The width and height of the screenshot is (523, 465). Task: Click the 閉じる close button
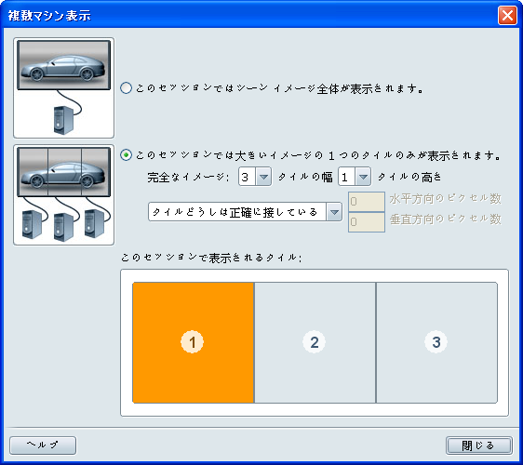(x=479, y=445)
